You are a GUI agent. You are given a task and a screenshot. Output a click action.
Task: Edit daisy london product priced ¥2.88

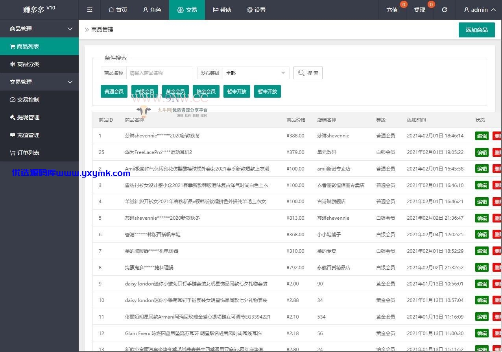482,300
